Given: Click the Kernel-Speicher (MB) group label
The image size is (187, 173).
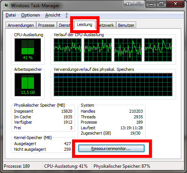Looking at the screenshot, I should point(33,138).
